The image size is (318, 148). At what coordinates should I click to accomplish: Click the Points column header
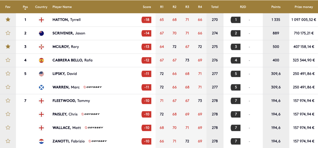point(276,7)
